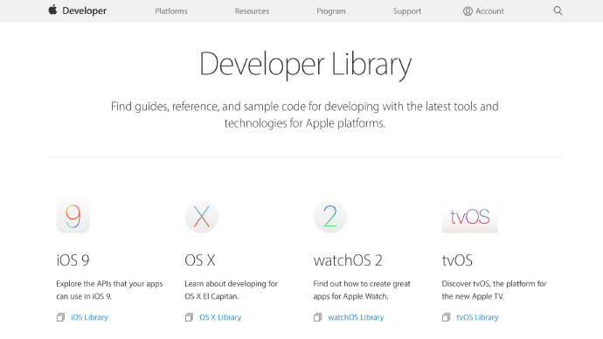Open the watchOS Library link
This screenshot has width=603, height=339.
point(356,317)
